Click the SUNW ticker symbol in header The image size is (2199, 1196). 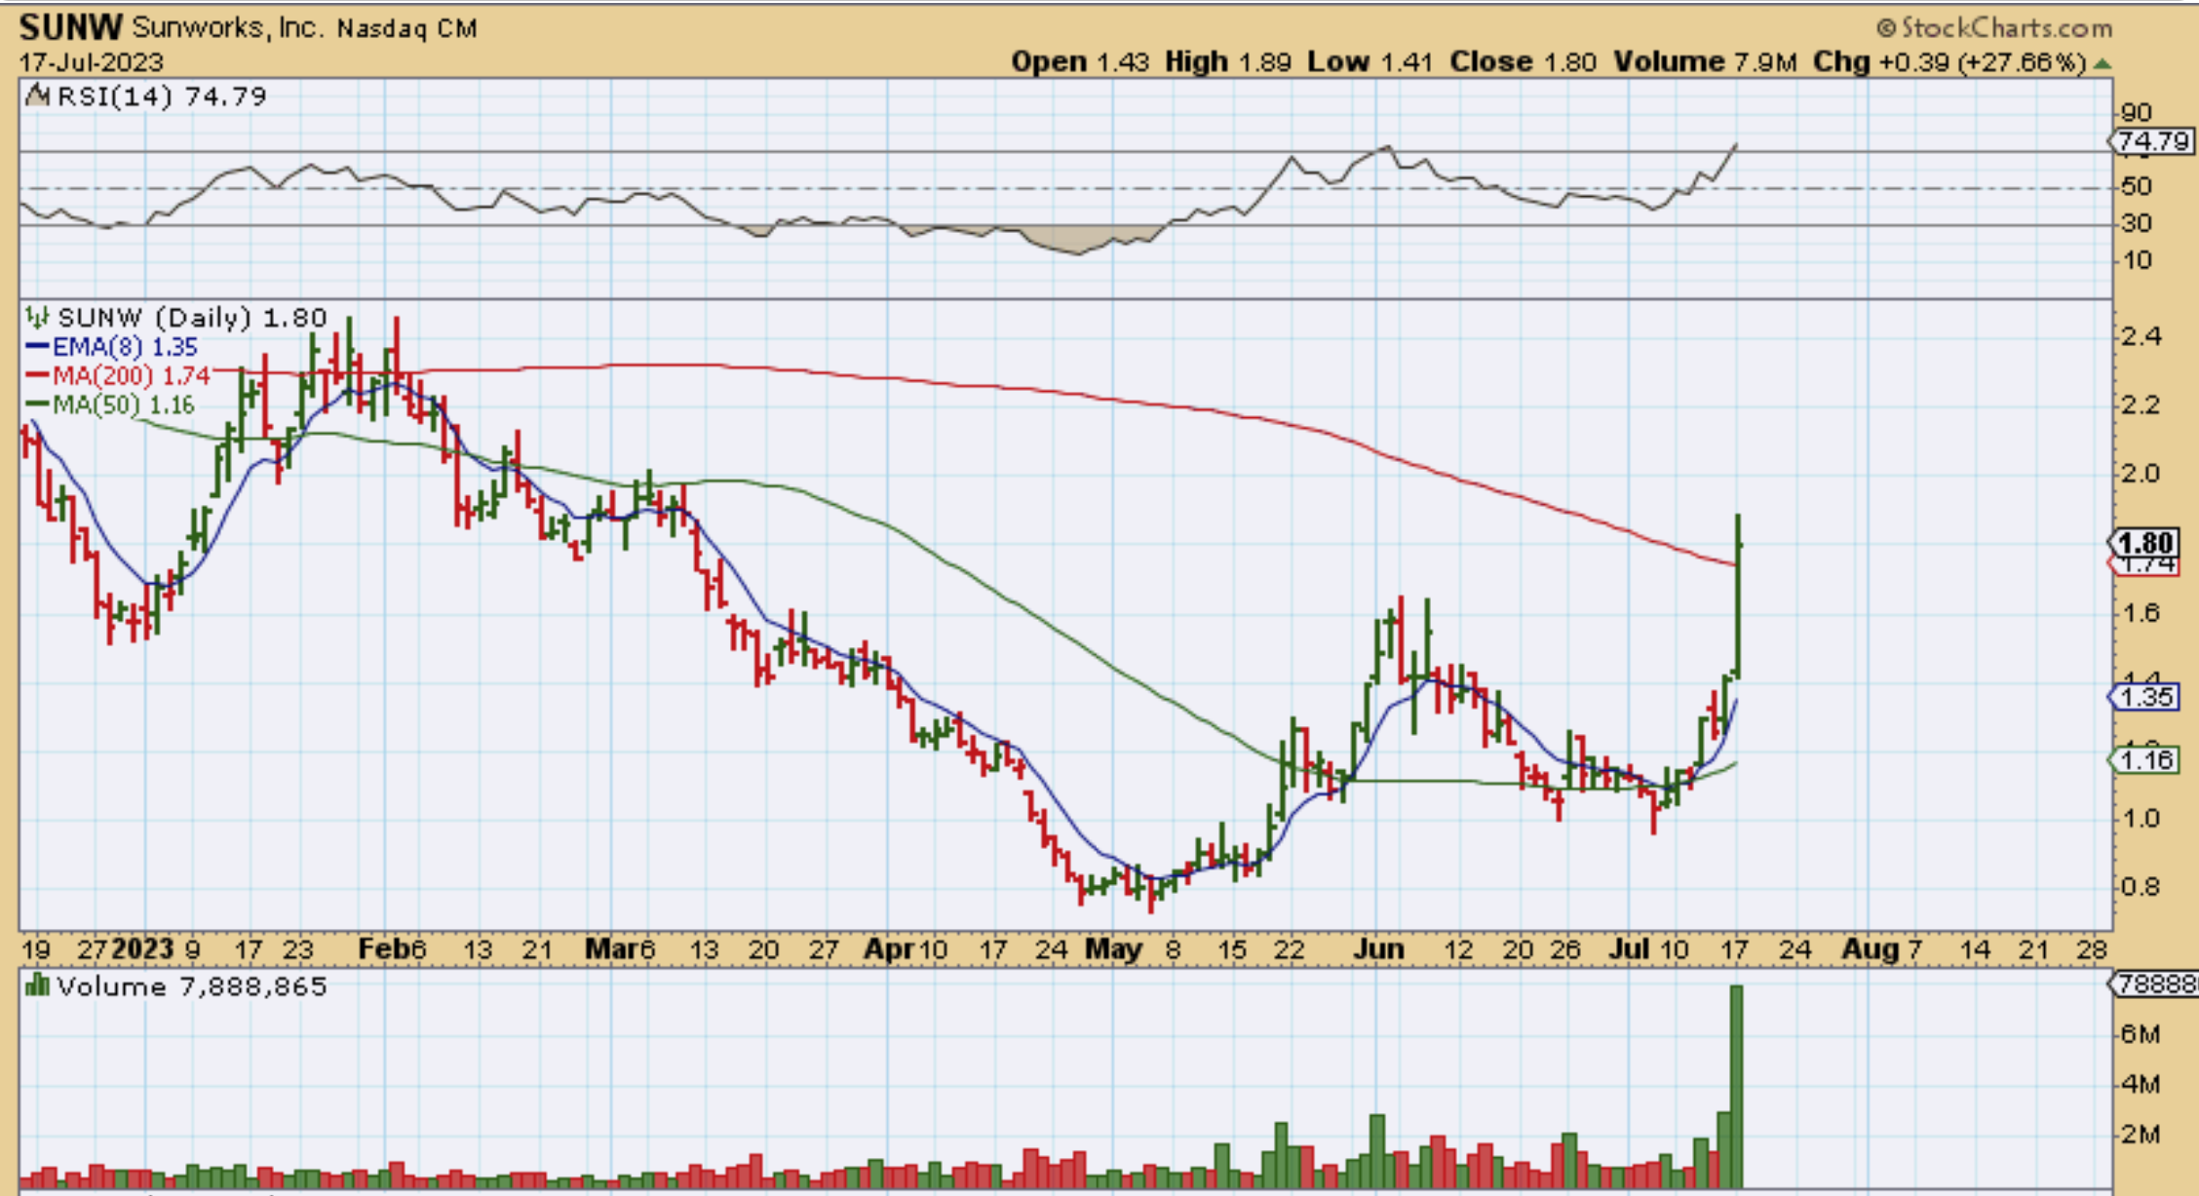click(x=70, y=27)
